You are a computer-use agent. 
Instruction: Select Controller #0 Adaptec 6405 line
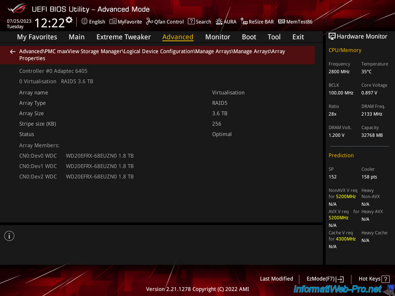coord(53,71)
